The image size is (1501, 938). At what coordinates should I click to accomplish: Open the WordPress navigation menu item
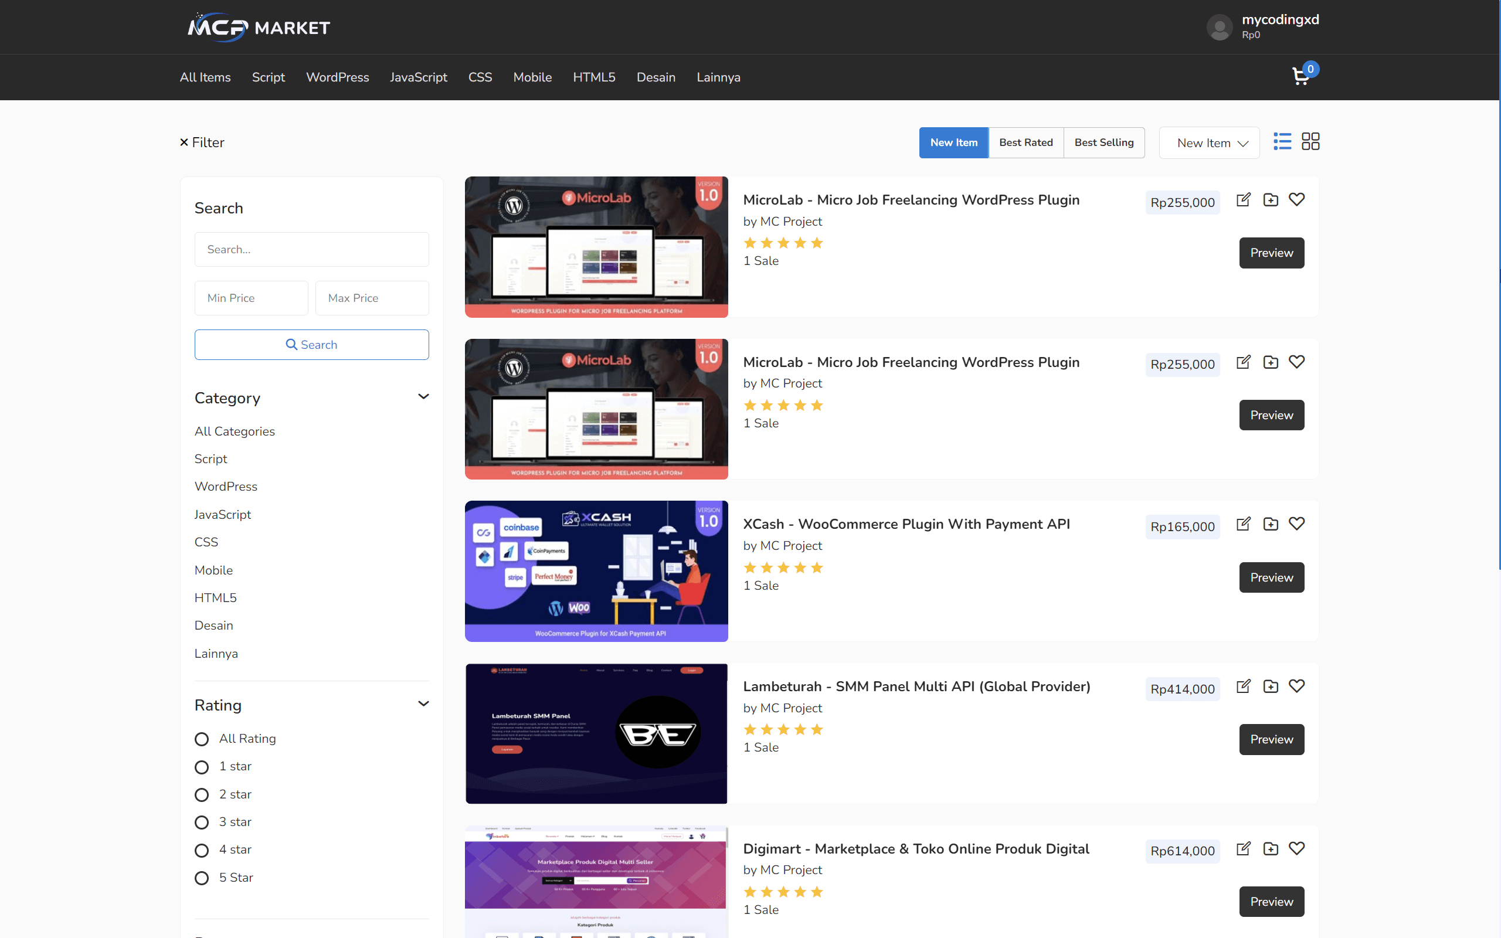pyautogui.click(x=337, y=77)
